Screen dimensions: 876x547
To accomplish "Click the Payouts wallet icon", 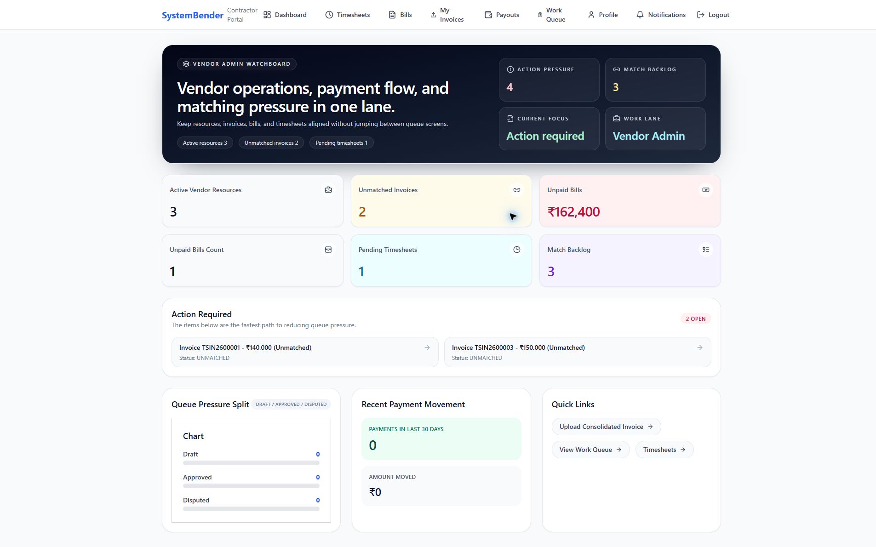I will pyautogui.click(x=488, y=15).
